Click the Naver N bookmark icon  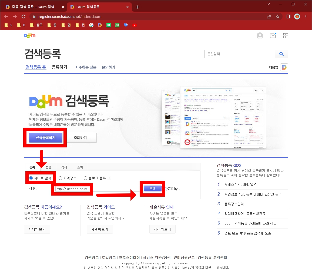(x=108, y=25)
